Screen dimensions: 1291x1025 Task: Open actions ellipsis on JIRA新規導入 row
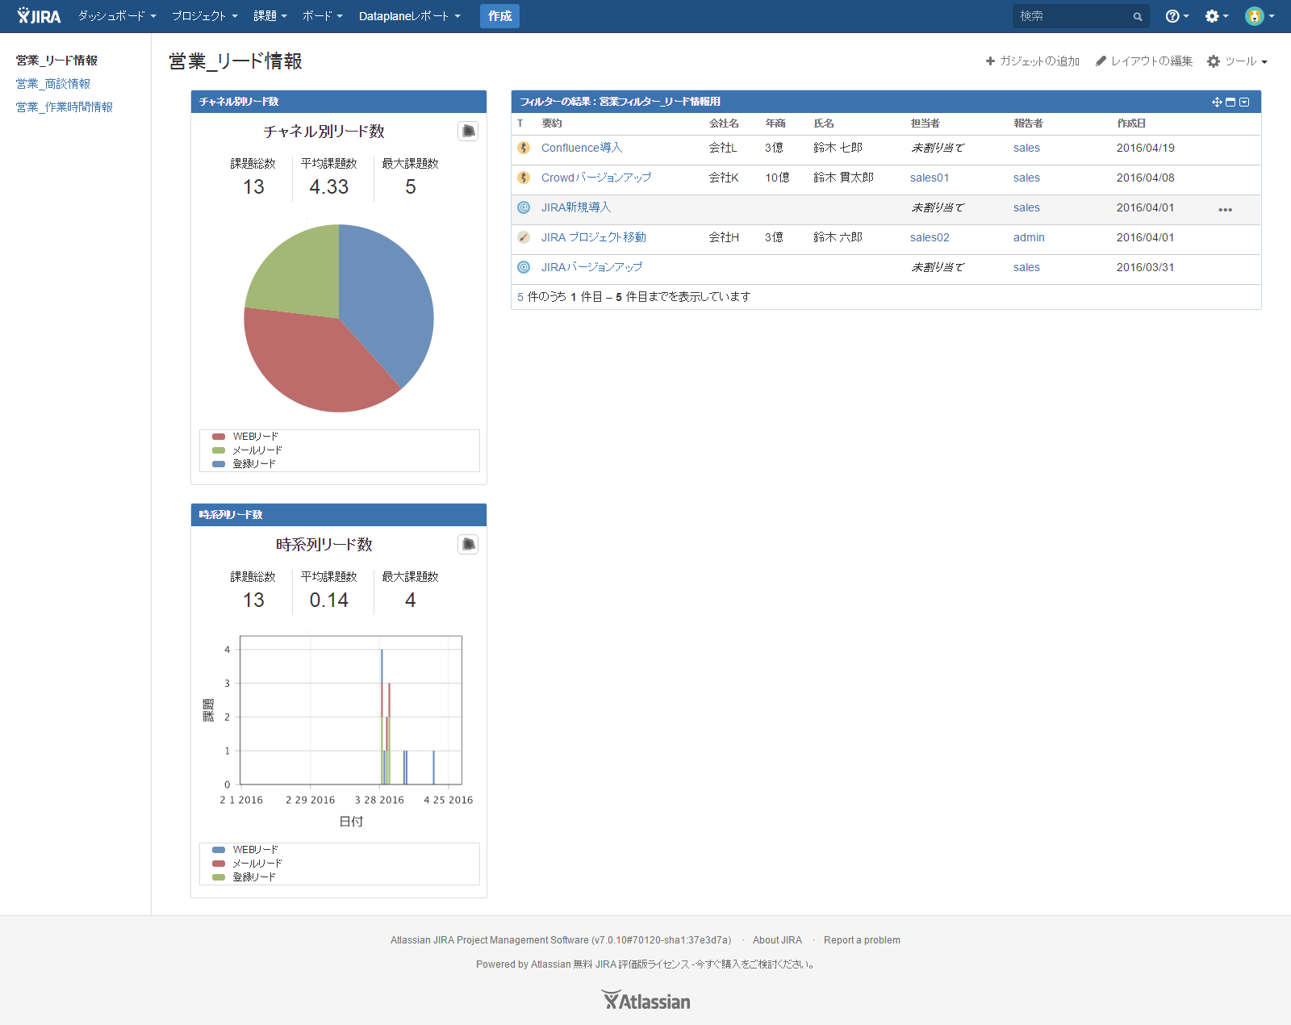coord(1225,210)
